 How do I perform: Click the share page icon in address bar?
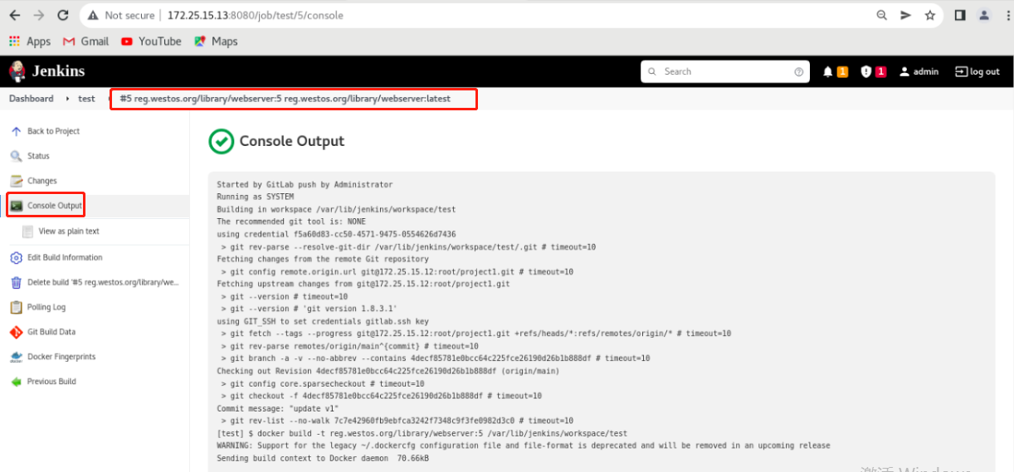(x=906, y=16)
